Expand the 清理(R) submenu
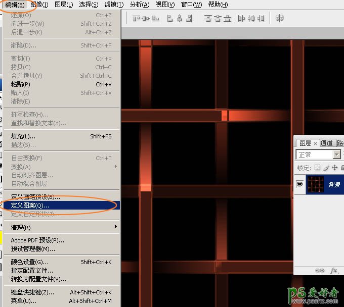Viewport: 344px width, 307px height. 61,227
